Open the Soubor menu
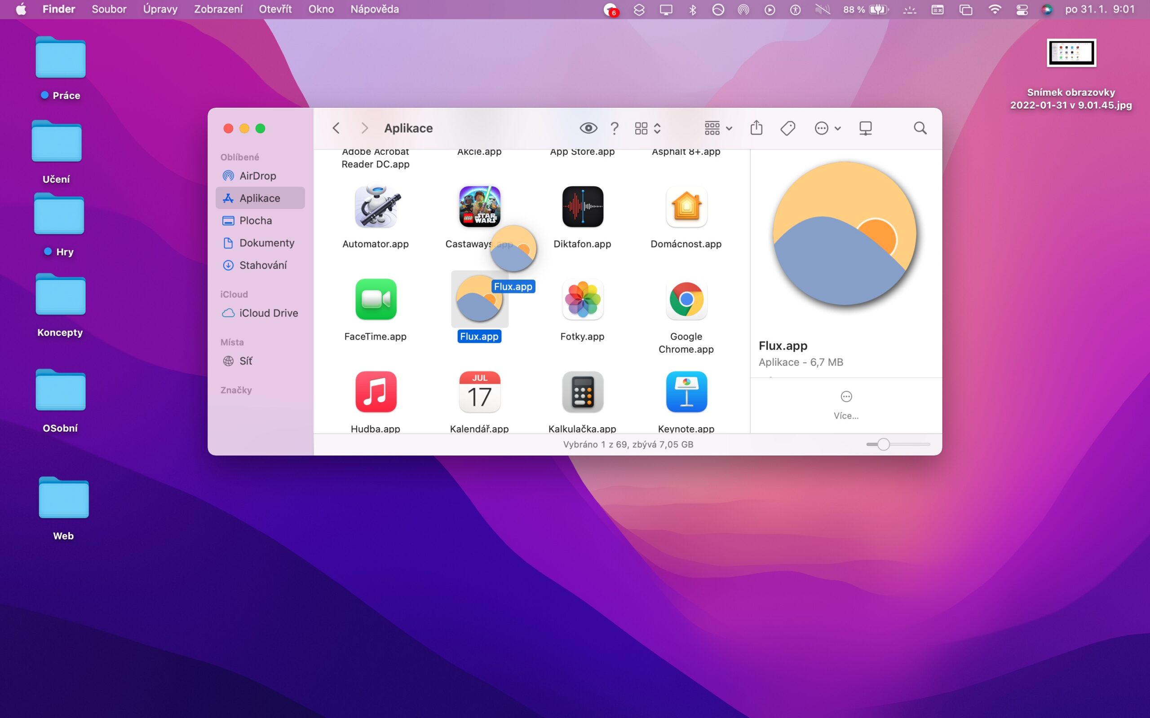The height and width of the screenshot is (718, 1150). 109,9
